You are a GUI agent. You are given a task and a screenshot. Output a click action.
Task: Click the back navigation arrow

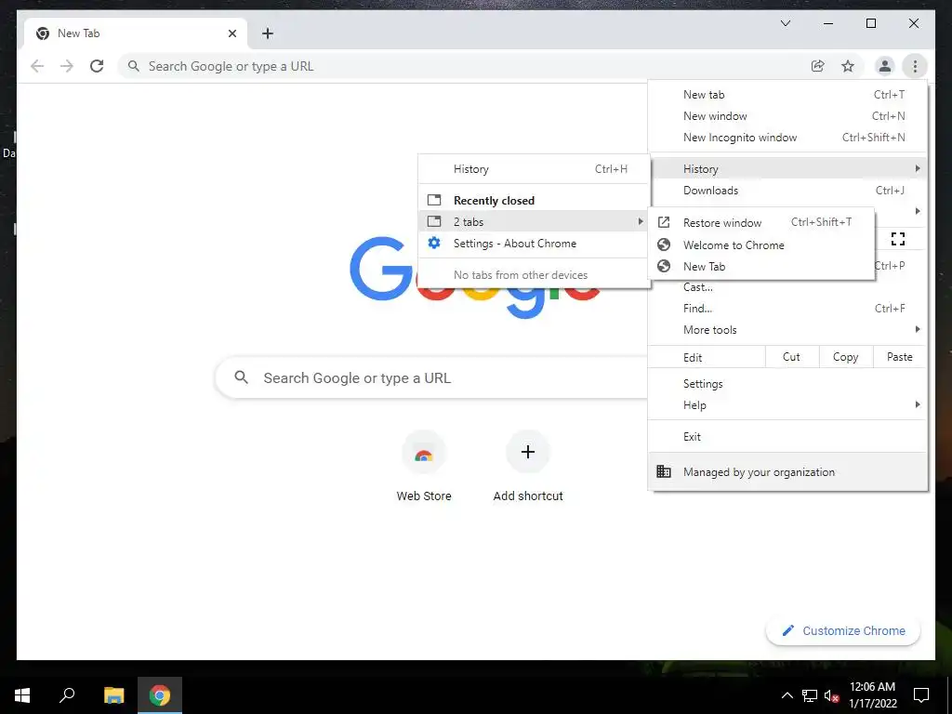37,66
